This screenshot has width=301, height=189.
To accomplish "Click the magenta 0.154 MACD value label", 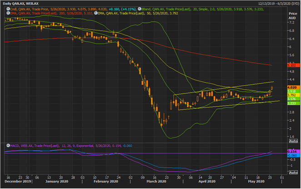I will tap(294, 151).
